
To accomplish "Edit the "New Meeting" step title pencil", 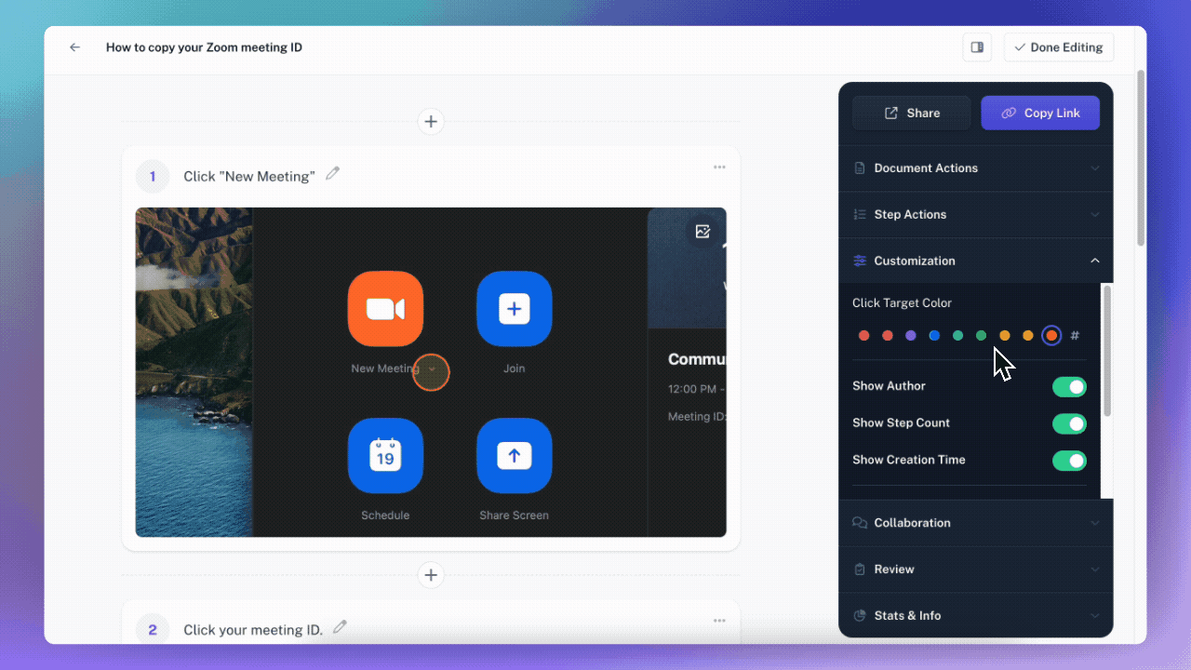I will coord(333,173).
